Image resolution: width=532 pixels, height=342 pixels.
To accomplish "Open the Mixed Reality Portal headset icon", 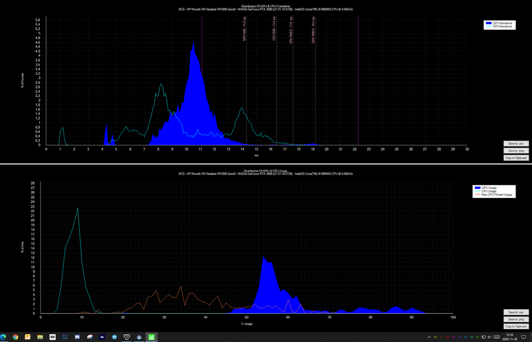I will (x=127, y=337).
